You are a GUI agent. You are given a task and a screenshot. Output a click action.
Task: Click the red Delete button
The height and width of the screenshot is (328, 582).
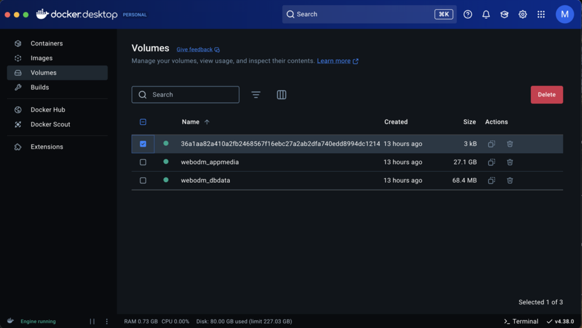coord(546,95)
